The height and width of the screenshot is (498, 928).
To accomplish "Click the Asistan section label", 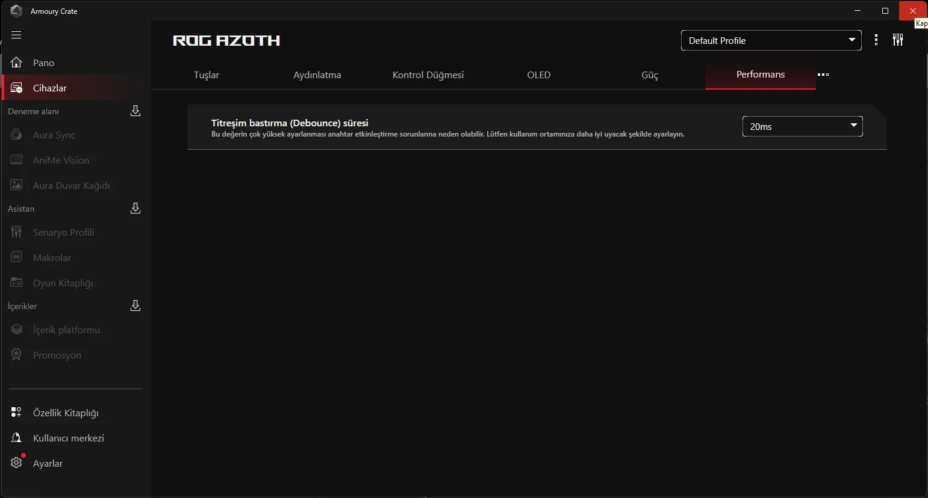I will 21,209.
